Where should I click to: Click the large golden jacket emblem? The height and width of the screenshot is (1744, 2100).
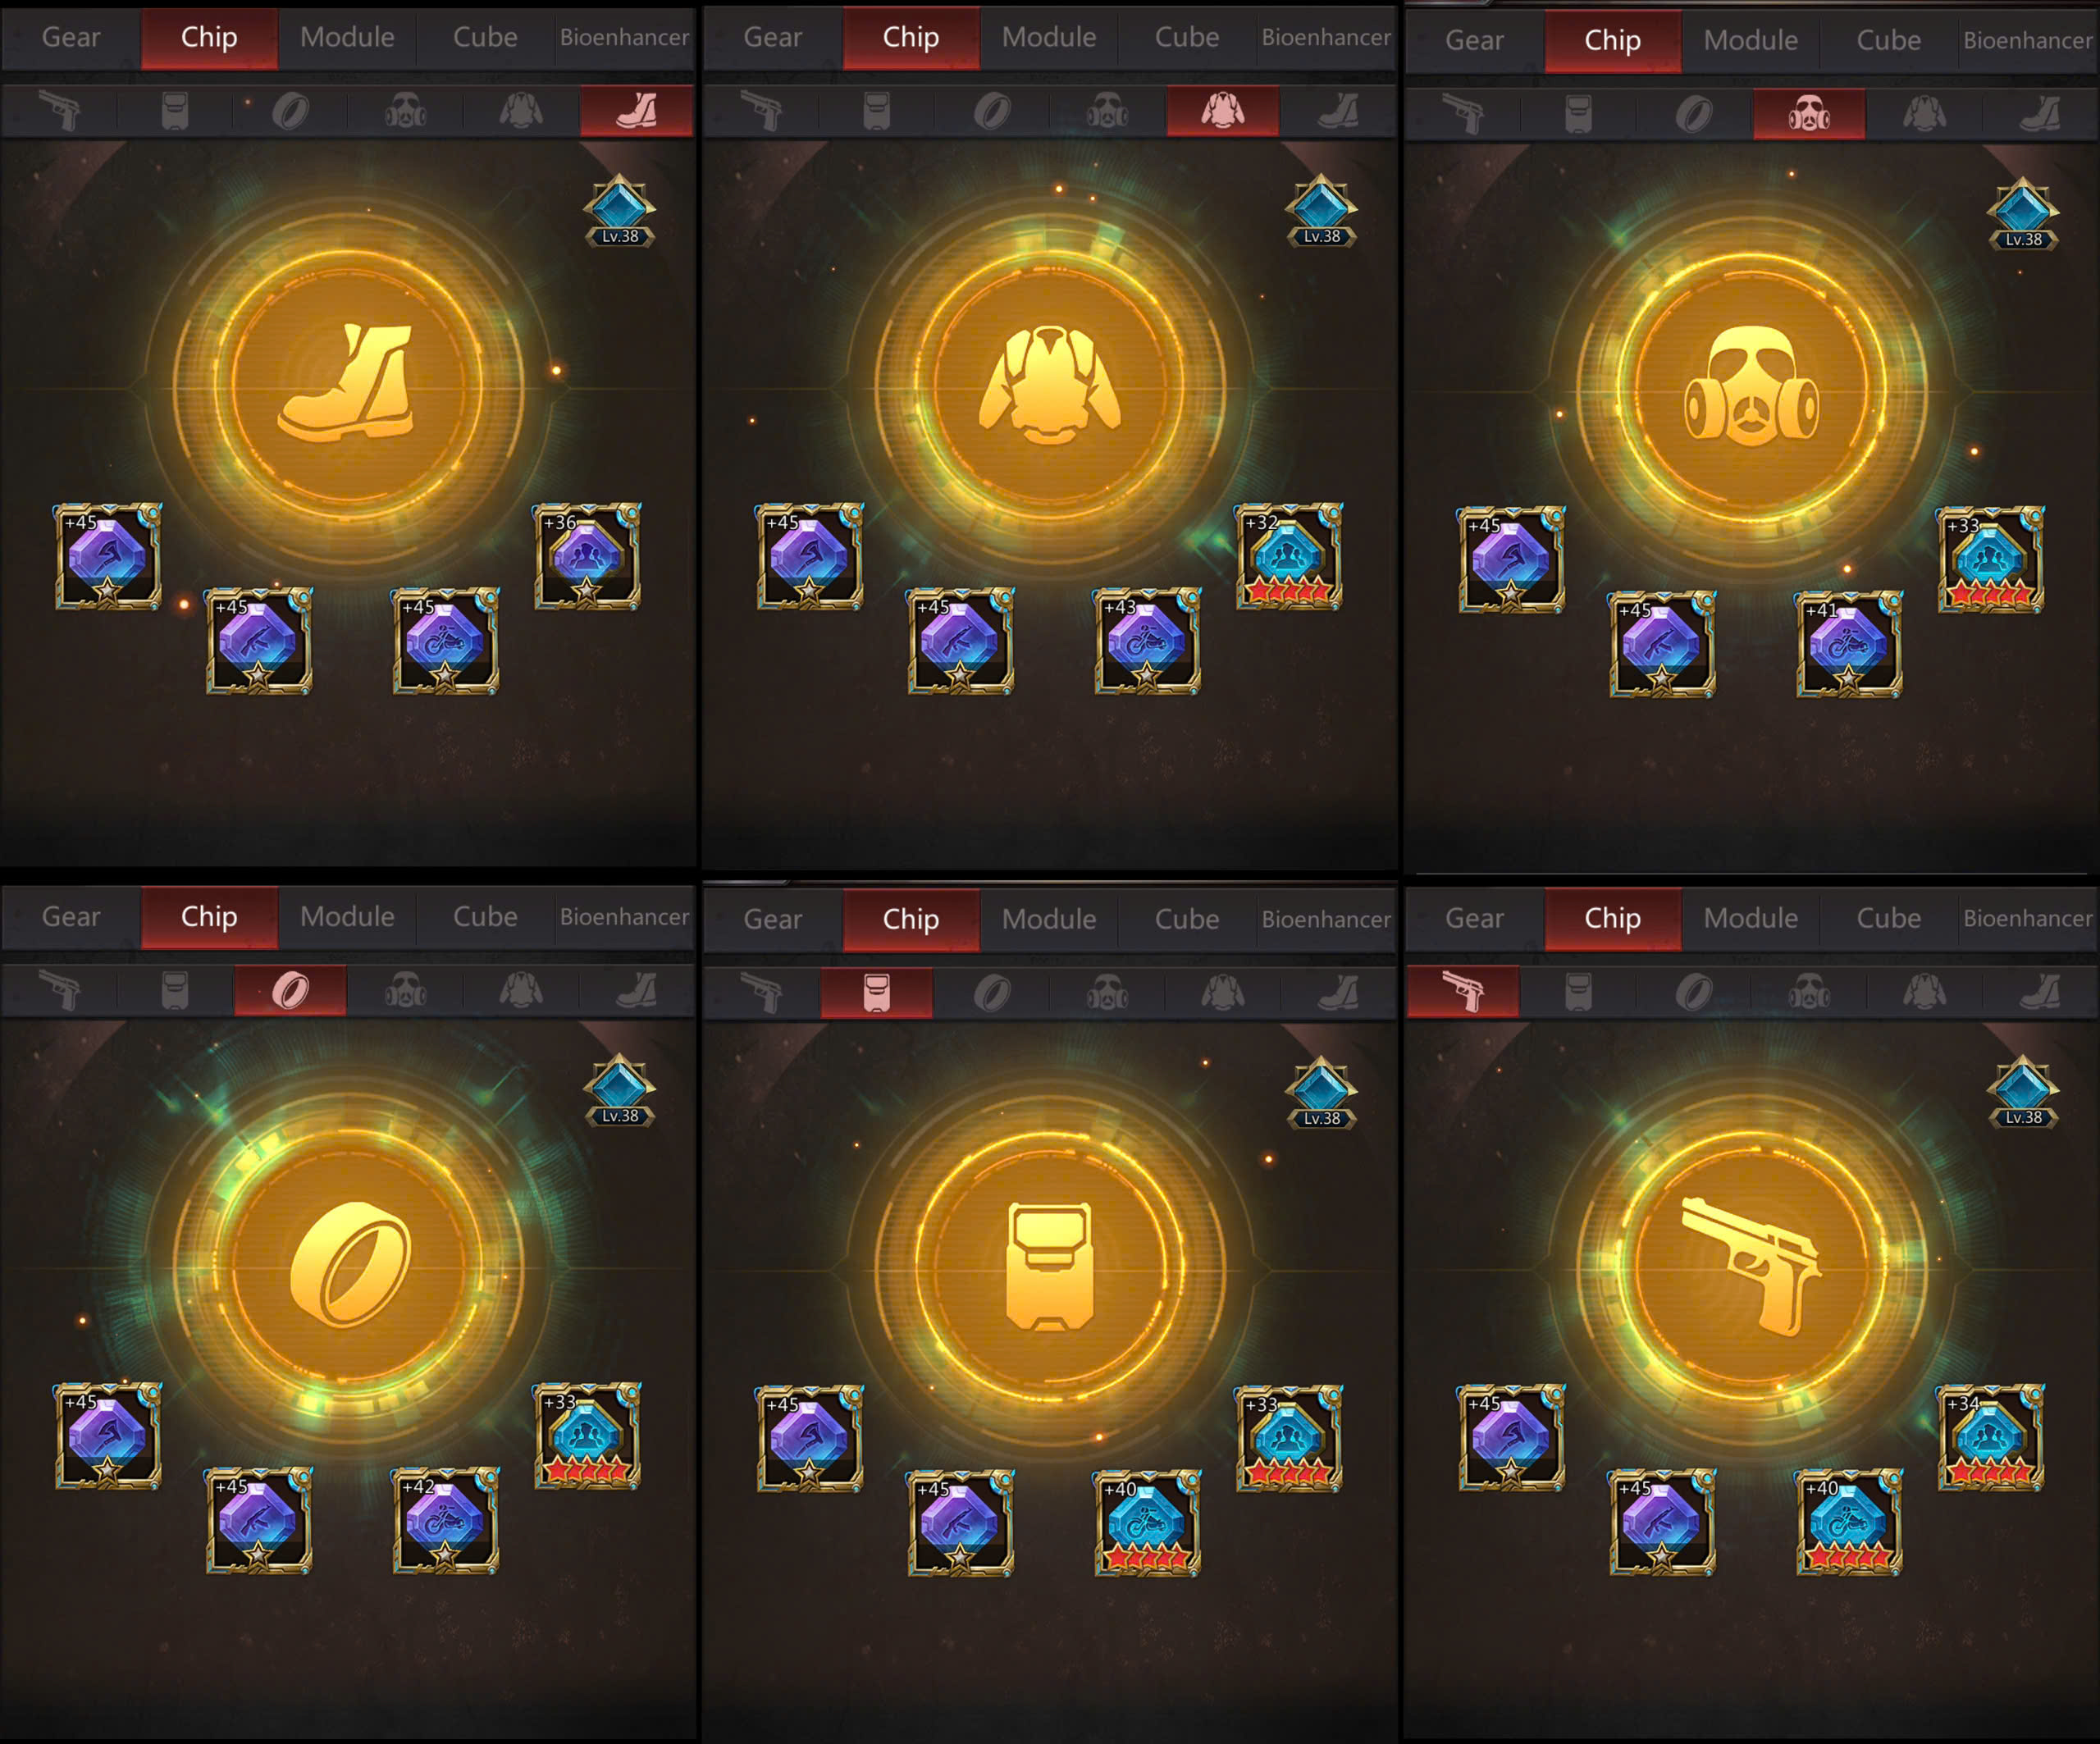pyautogui.click(x=1050, y=385)
